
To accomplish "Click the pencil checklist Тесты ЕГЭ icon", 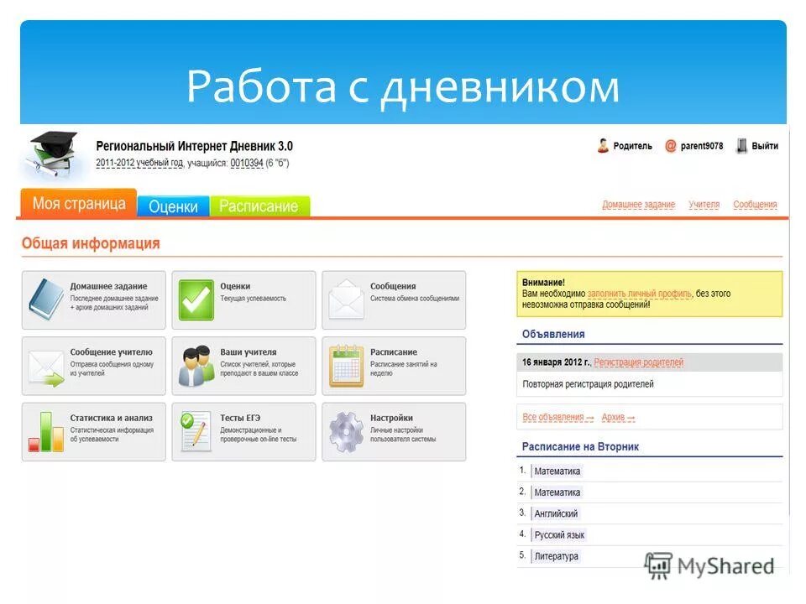I will (x=196, y=432).
